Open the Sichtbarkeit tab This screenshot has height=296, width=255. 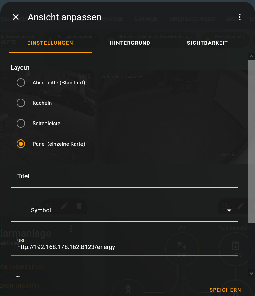207,43
